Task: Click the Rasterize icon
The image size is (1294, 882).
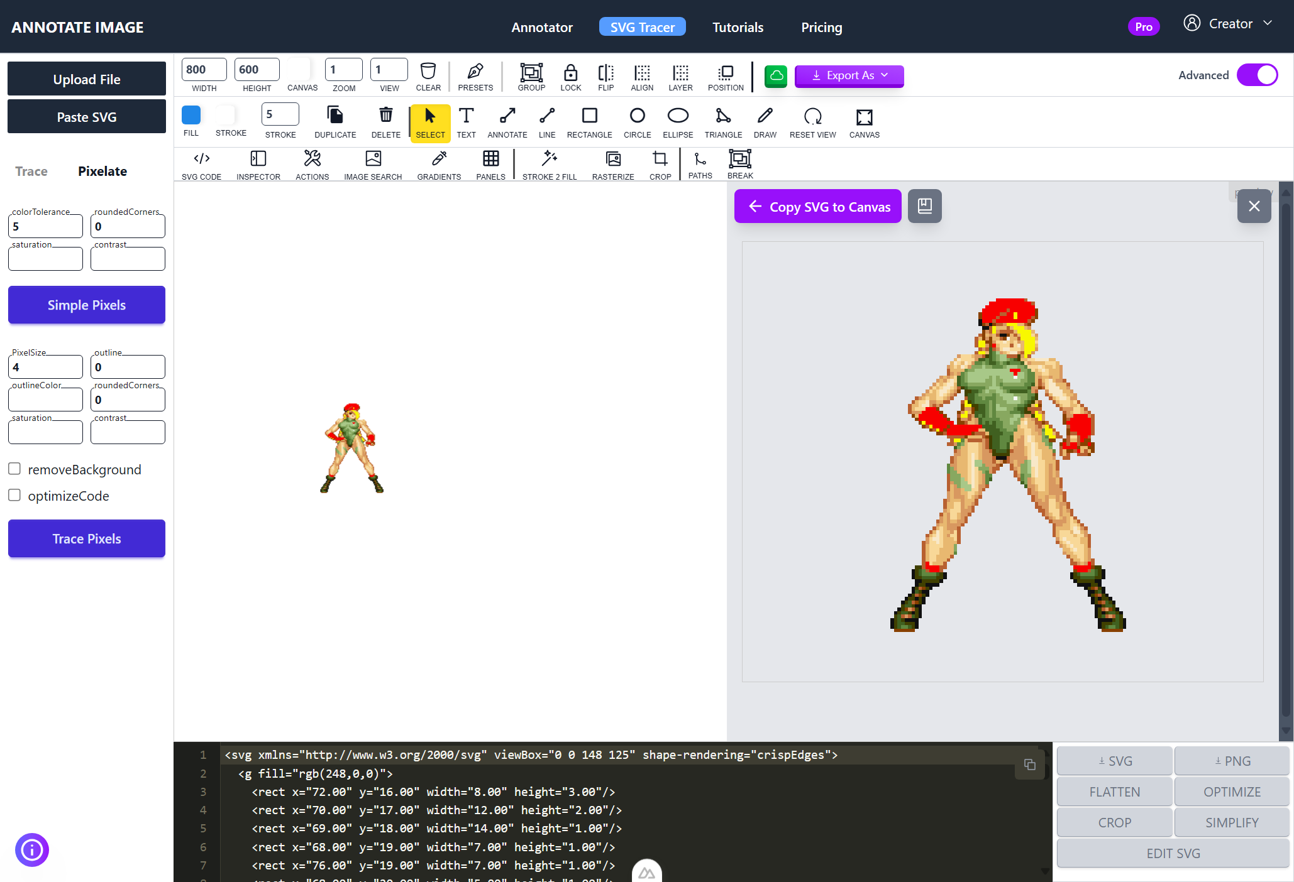Action: [613, 158]
